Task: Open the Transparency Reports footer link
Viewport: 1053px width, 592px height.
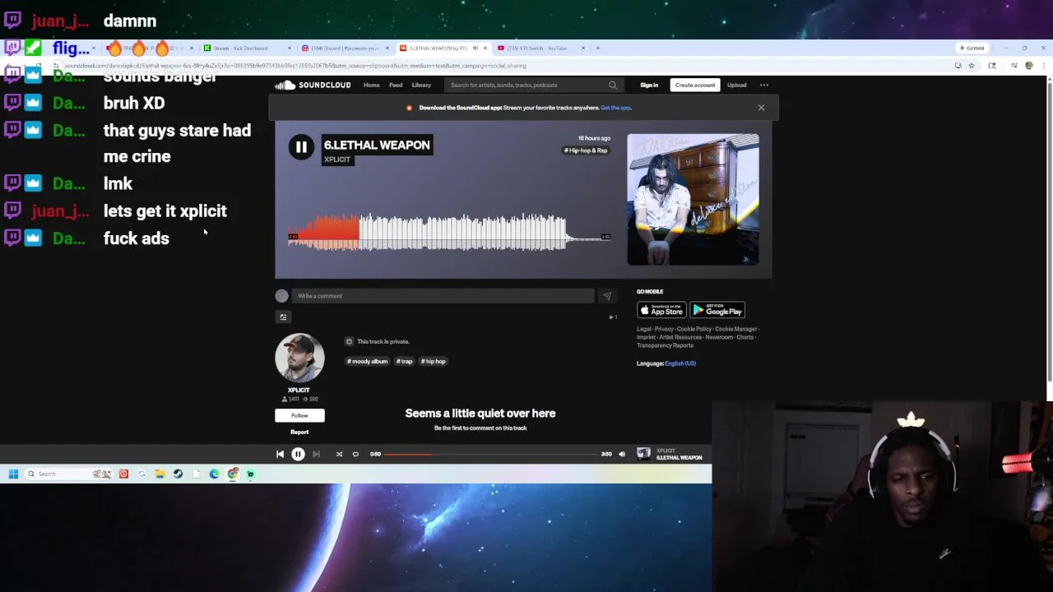Action: tap(665, 345)
